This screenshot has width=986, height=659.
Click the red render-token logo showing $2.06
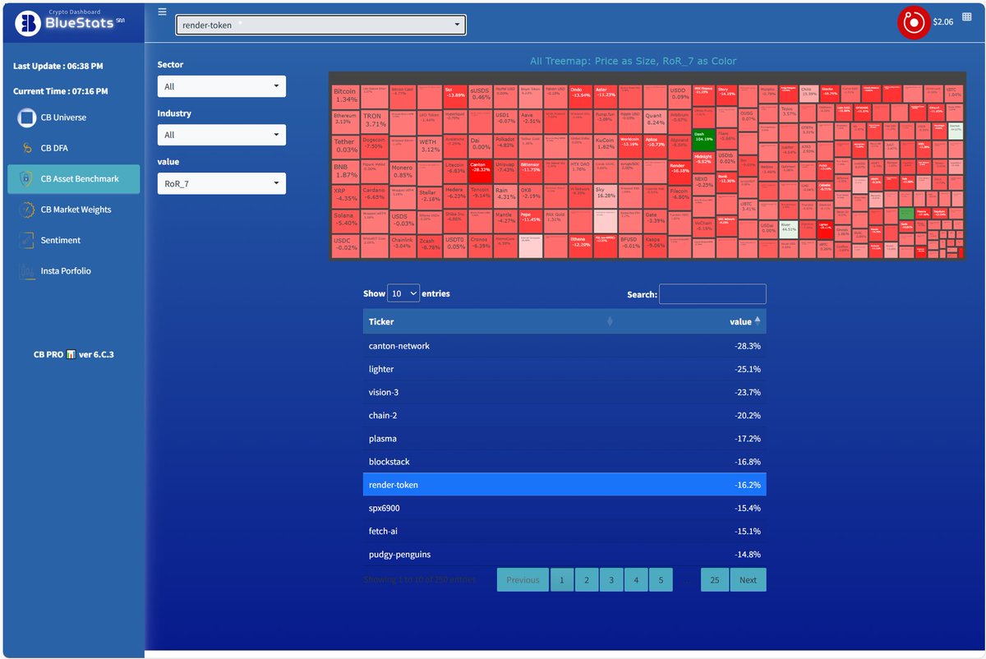point(914,22)
